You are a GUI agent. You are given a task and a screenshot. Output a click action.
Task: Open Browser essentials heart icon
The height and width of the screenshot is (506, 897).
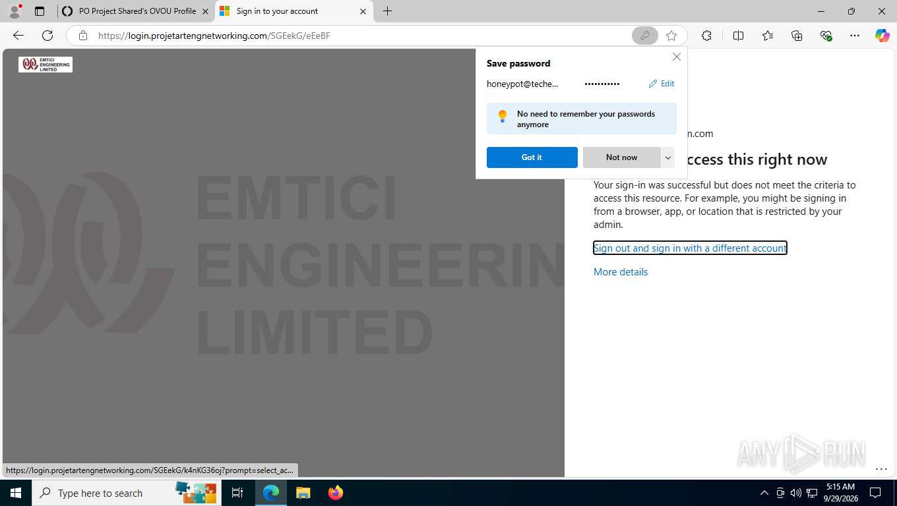pyautogui.click(x=826, y=36)
